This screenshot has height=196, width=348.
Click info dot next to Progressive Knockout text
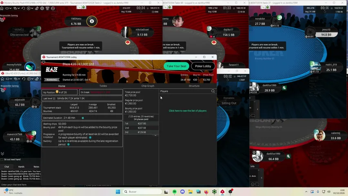(x=90, y=138)
